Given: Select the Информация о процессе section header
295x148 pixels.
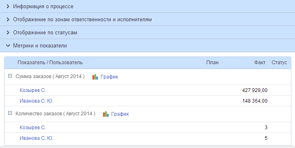Looking at the screenshot, I should click(x=148, y=7).
